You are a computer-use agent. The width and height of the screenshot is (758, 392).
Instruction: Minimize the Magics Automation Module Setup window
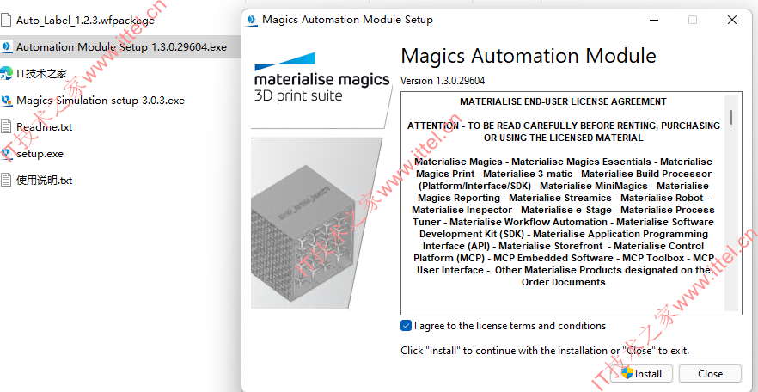[653, 20]
